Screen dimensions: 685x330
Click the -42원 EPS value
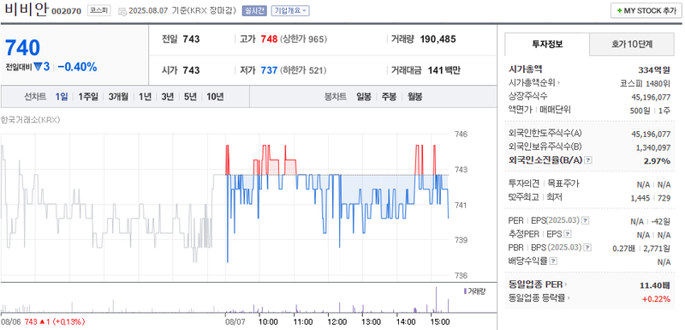point(660,221)
